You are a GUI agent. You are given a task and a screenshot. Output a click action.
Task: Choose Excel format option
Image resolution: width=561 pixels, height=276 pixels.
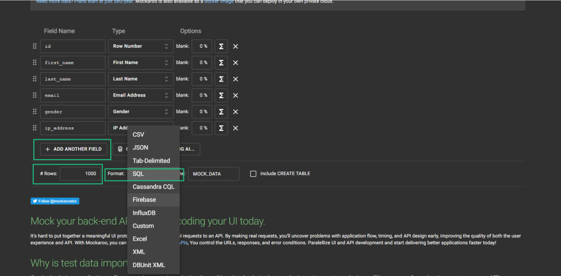point(153,239)
